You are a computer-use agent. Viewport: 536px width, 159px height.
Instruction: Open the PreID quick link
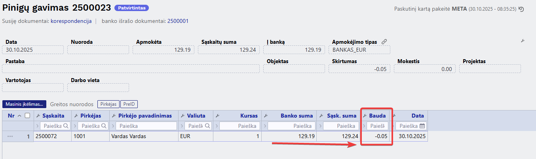[129, 104]
